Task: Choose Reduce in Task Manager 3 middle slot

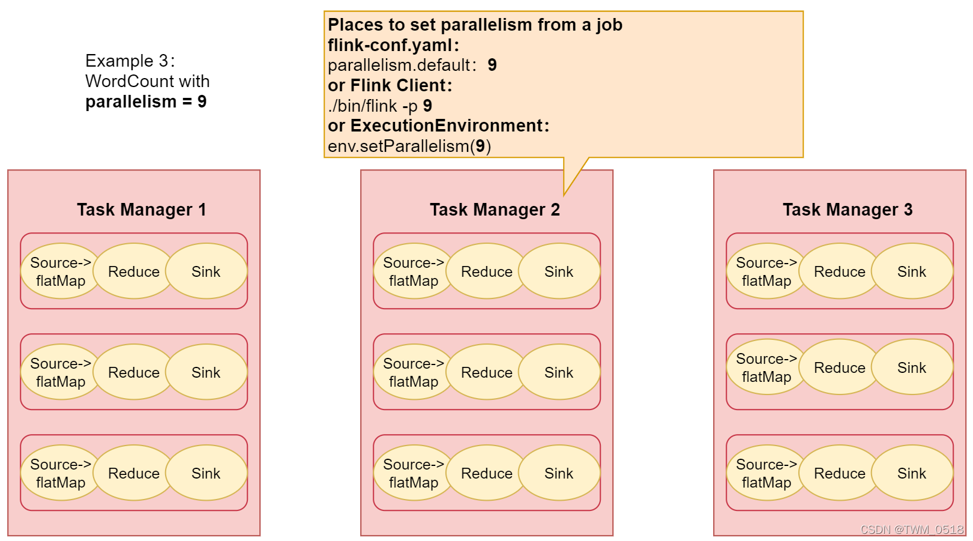Action: tap(840, 367)
